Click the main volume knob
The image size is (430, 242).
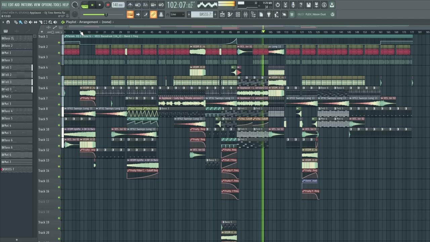click(x=75, y=5)
